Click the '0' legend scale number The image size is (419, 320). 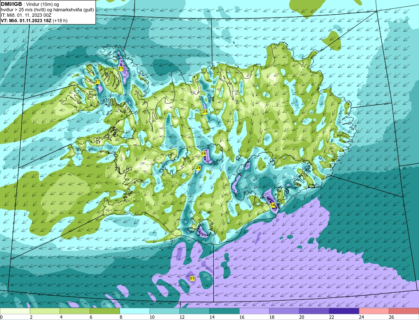click(x=1, y=317)
